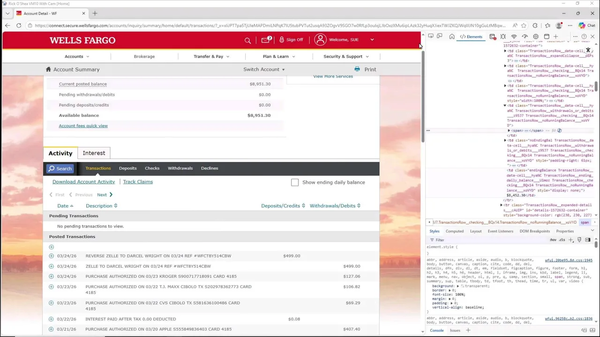Click the Account Summary home icon
Screen dimensions: 600x337
[x=48, y=69]
